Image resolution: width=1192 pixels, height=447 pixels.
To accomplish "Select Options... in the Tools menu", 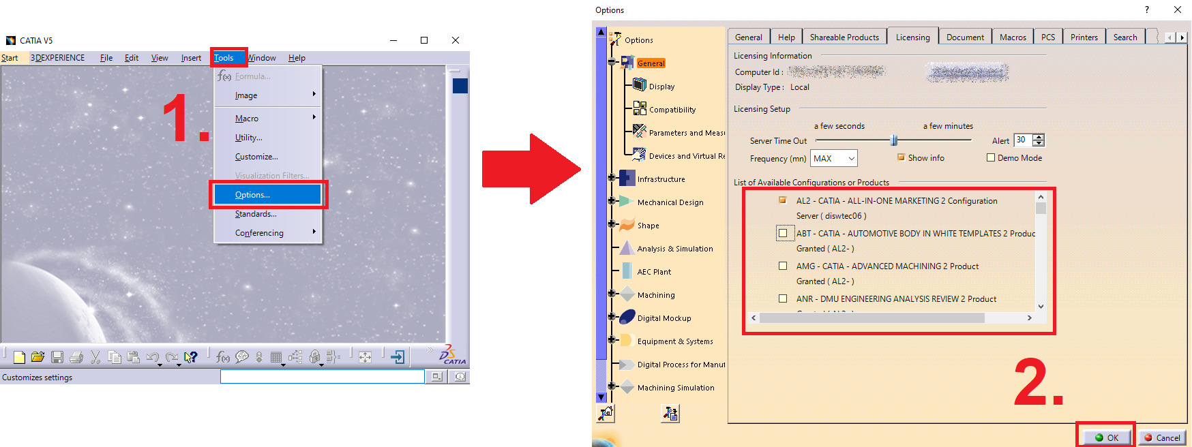I will 267,195.
